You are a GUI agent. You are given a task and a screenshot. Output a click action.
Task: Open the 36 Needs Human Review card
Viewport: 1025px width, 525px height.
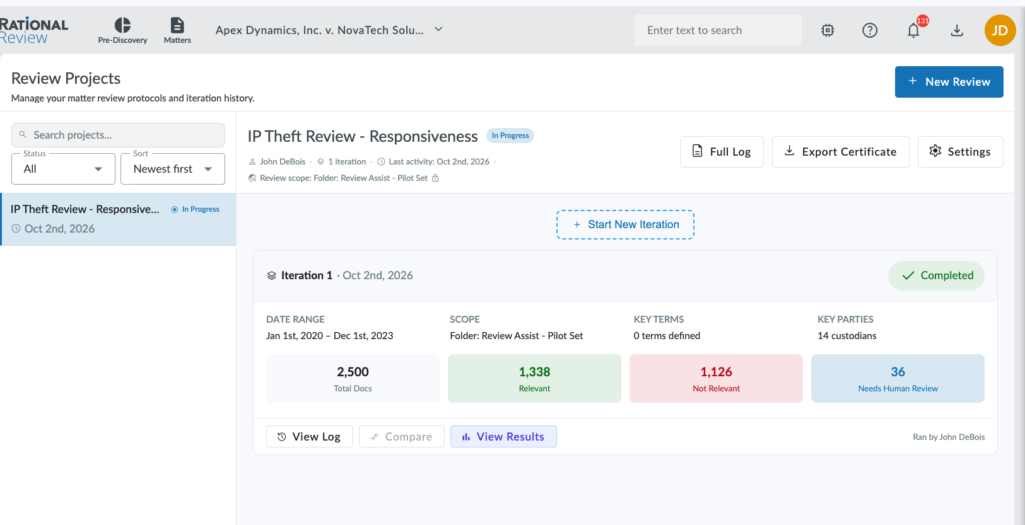click(898, 379)
